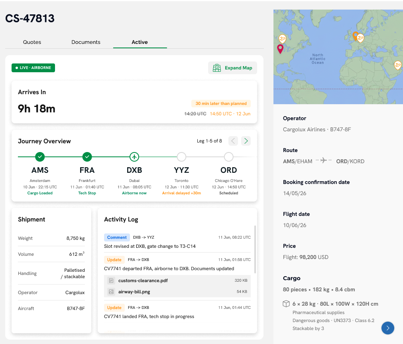Click the 'Tech Stop' status under FRA
403x344 pixels.
point(87,193)
